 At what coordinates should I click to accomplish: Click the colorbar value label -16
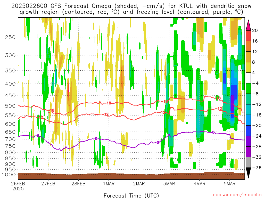click(257, 115)
